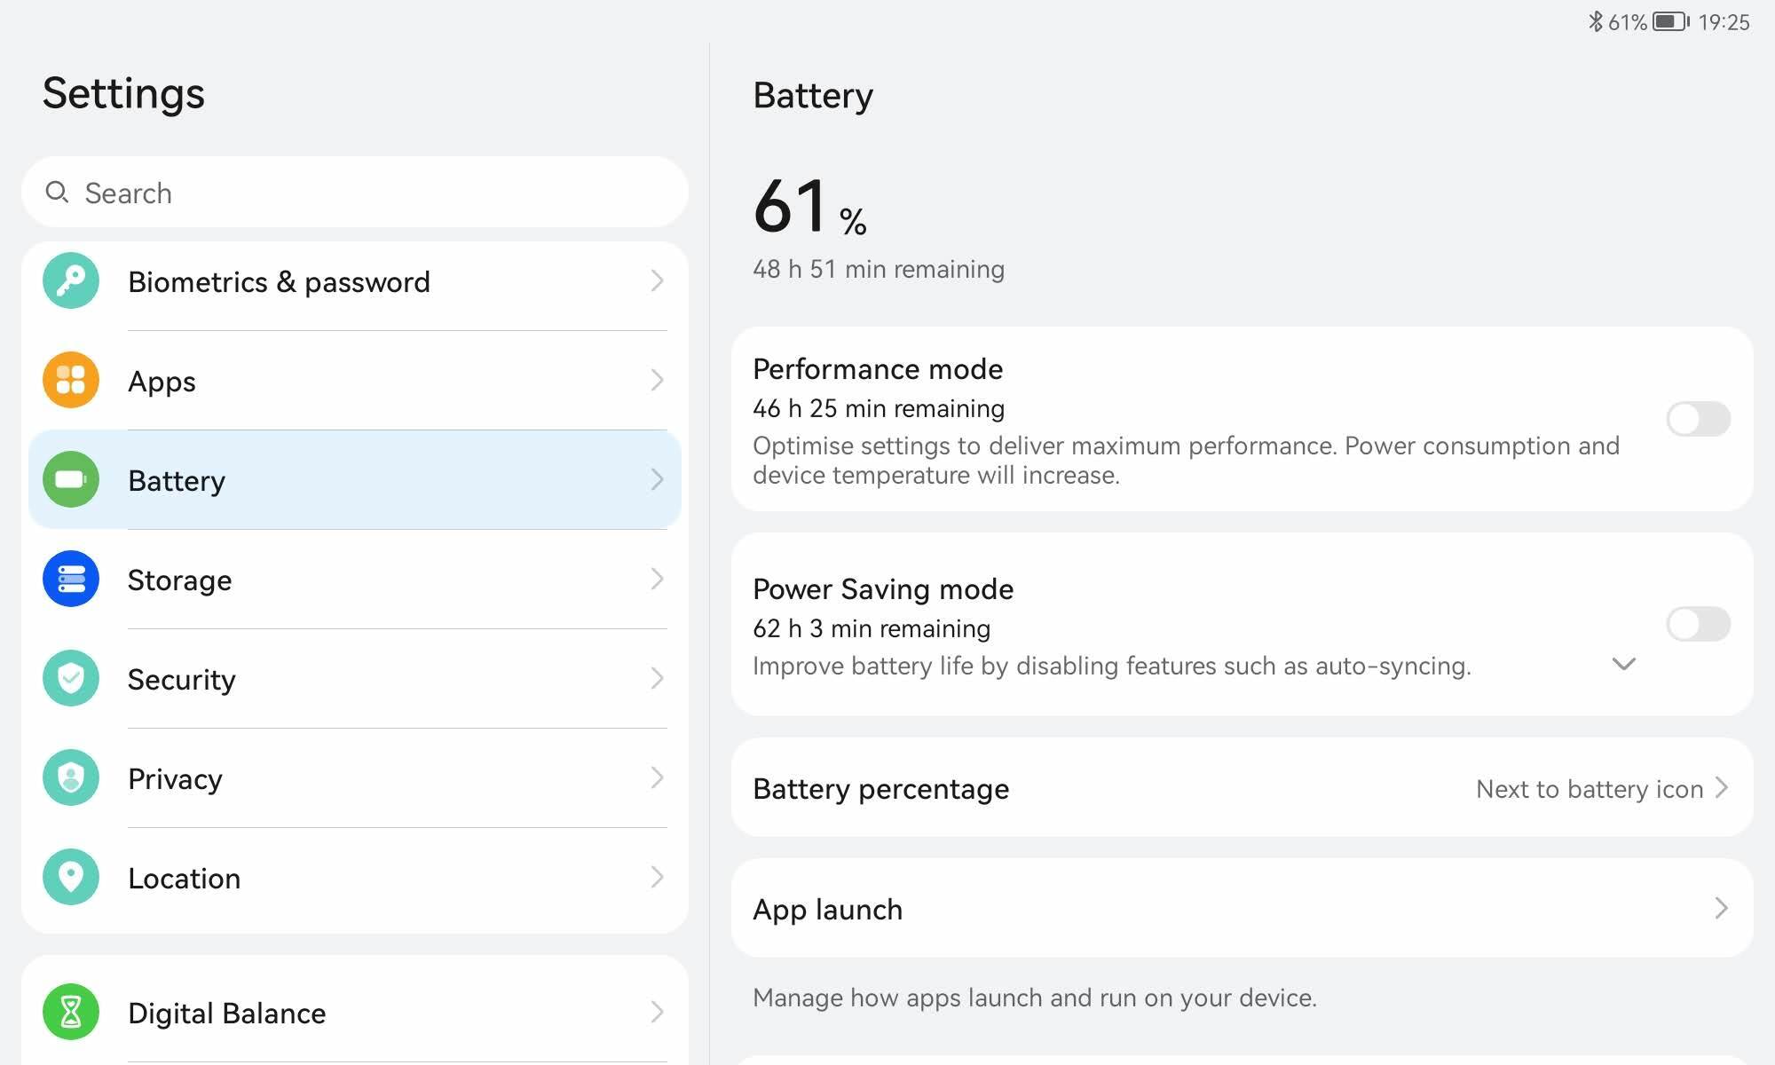Tap the orange Apps grid icon
The width and height of the screenshot is (1775, 1065).
tap(71, 381)
